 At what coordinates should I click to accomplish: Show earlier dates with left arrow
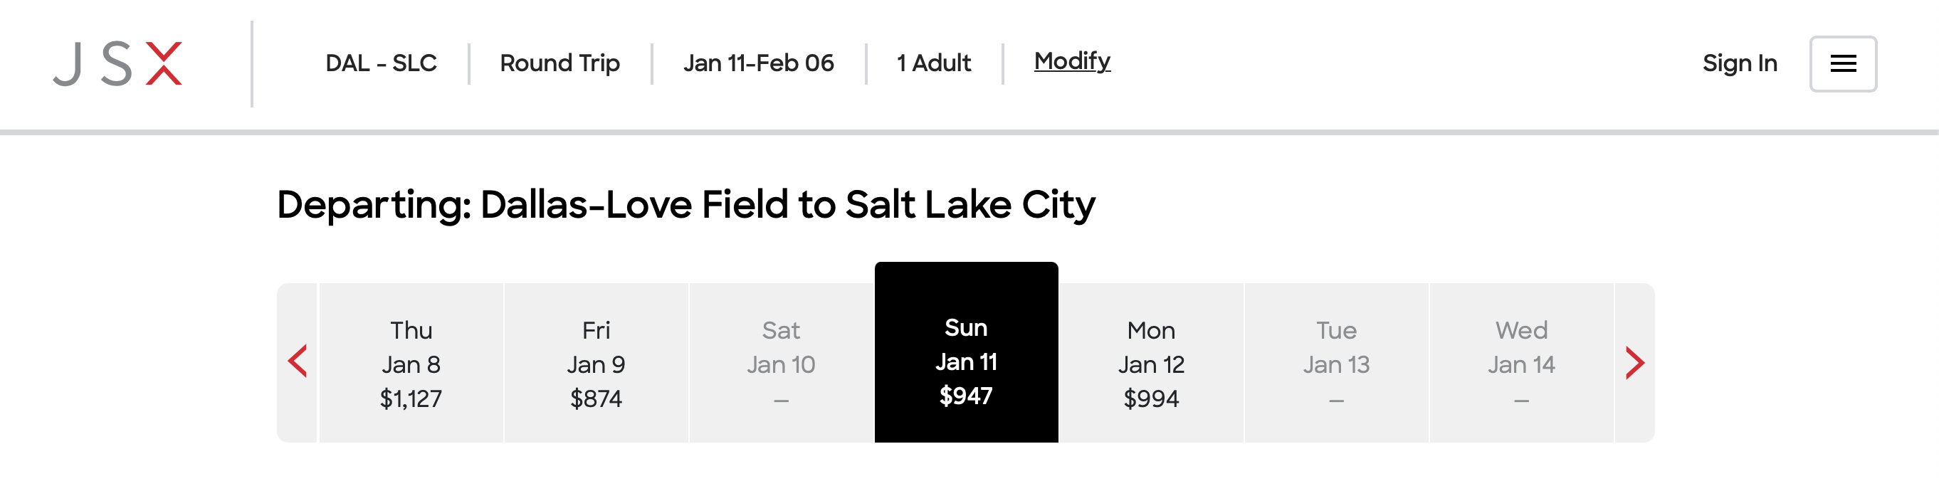click(x=298, y=362)
